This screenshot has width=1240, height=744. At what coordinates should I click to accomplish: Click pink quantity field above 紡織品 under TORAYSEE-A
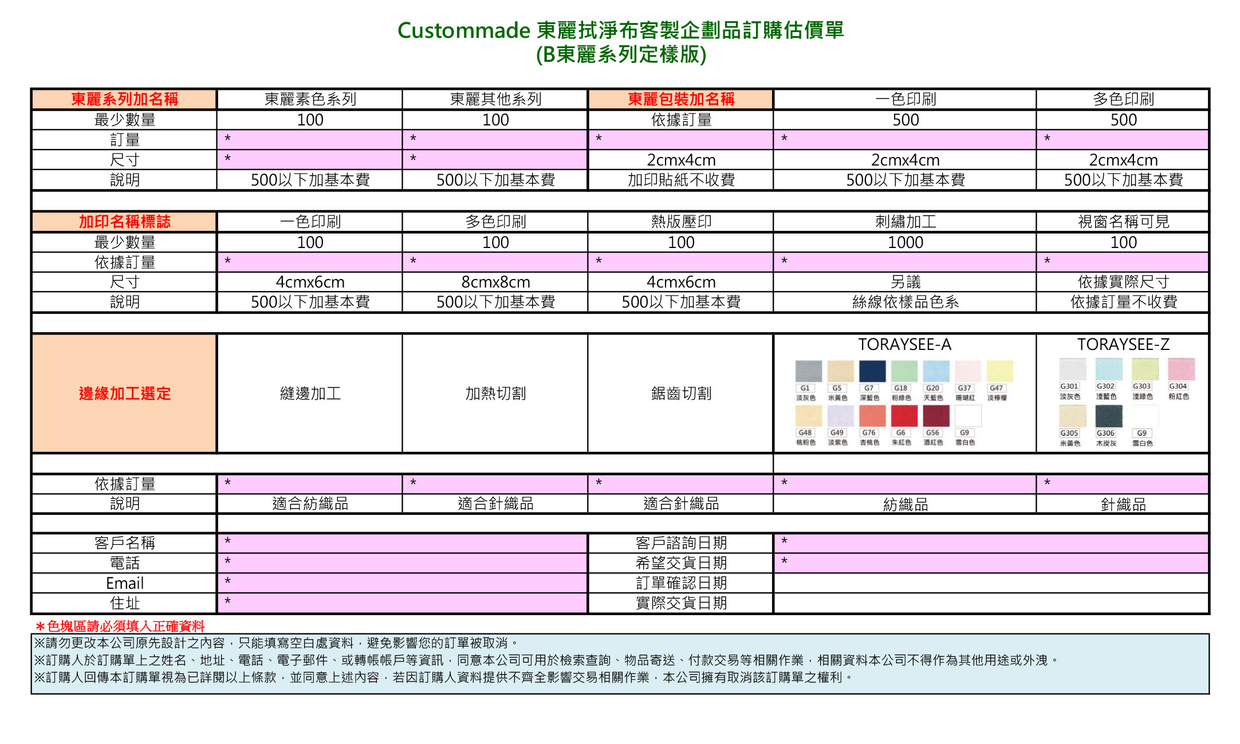coord(906,484)
